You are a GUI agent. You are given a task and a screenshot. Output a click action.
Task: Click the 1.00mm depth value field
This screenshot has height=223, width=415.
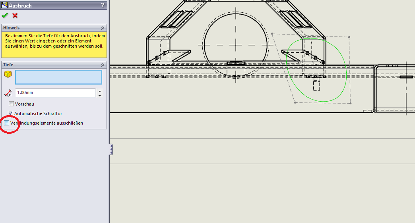(55, 93)
